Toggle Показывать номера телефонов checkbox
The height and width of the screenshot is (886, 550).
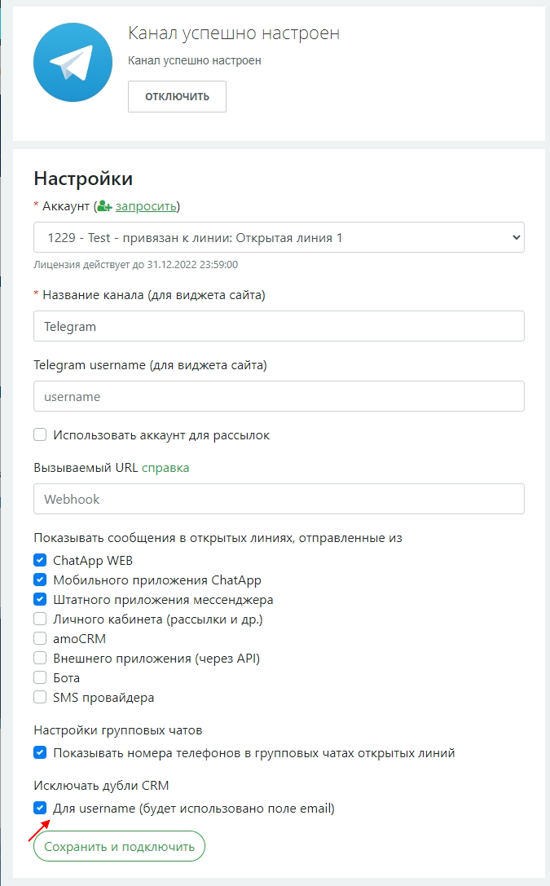coord(40,752)
